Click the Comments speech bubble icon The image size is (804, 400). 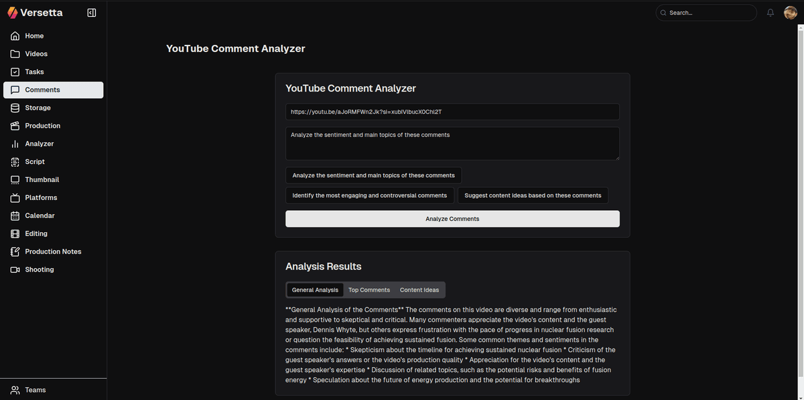[x=15, y=90]
